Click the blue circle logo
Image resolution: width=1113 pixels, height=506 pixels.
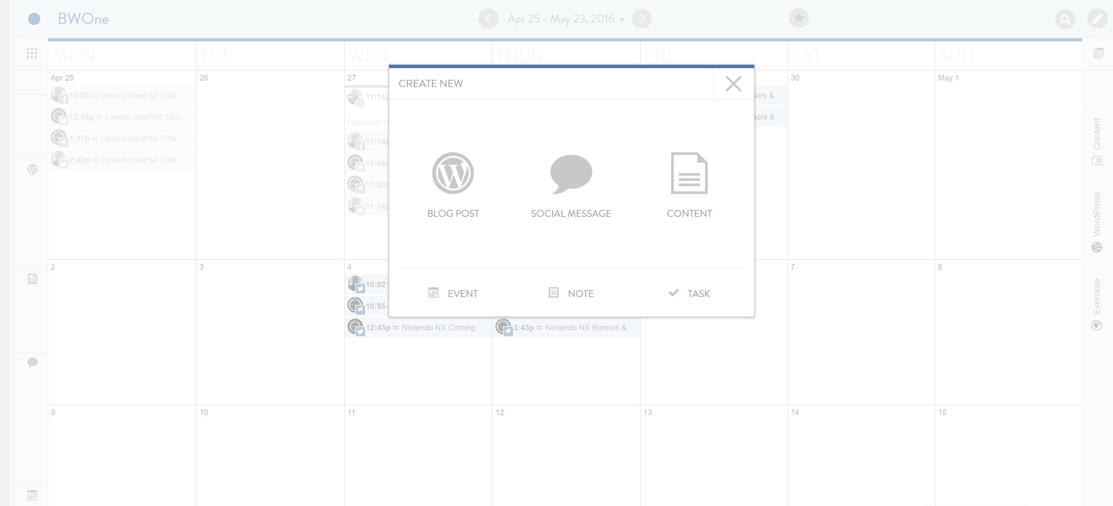click(34, 19)
